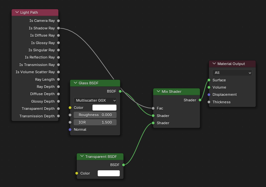Image resolution: width=266 pixels, height=187 pixels.
Task: Click the Mix Shader Fac input socket
Action: click(153, 108)
